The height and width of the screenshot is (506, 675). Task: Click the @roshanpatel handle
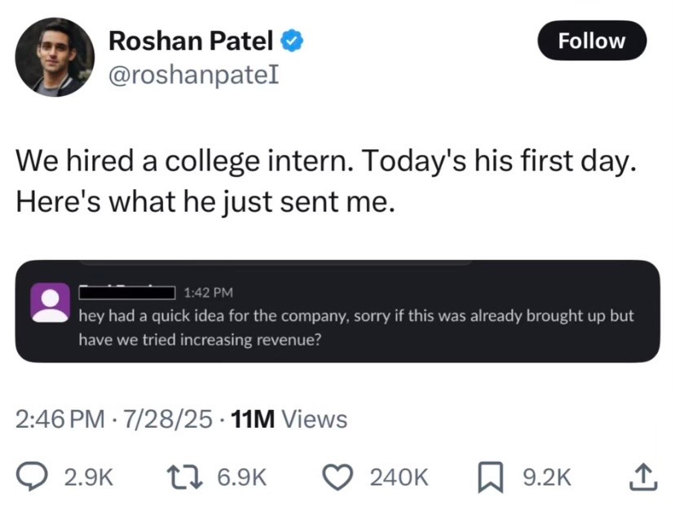pyautogui.click(x=194, y=74)
